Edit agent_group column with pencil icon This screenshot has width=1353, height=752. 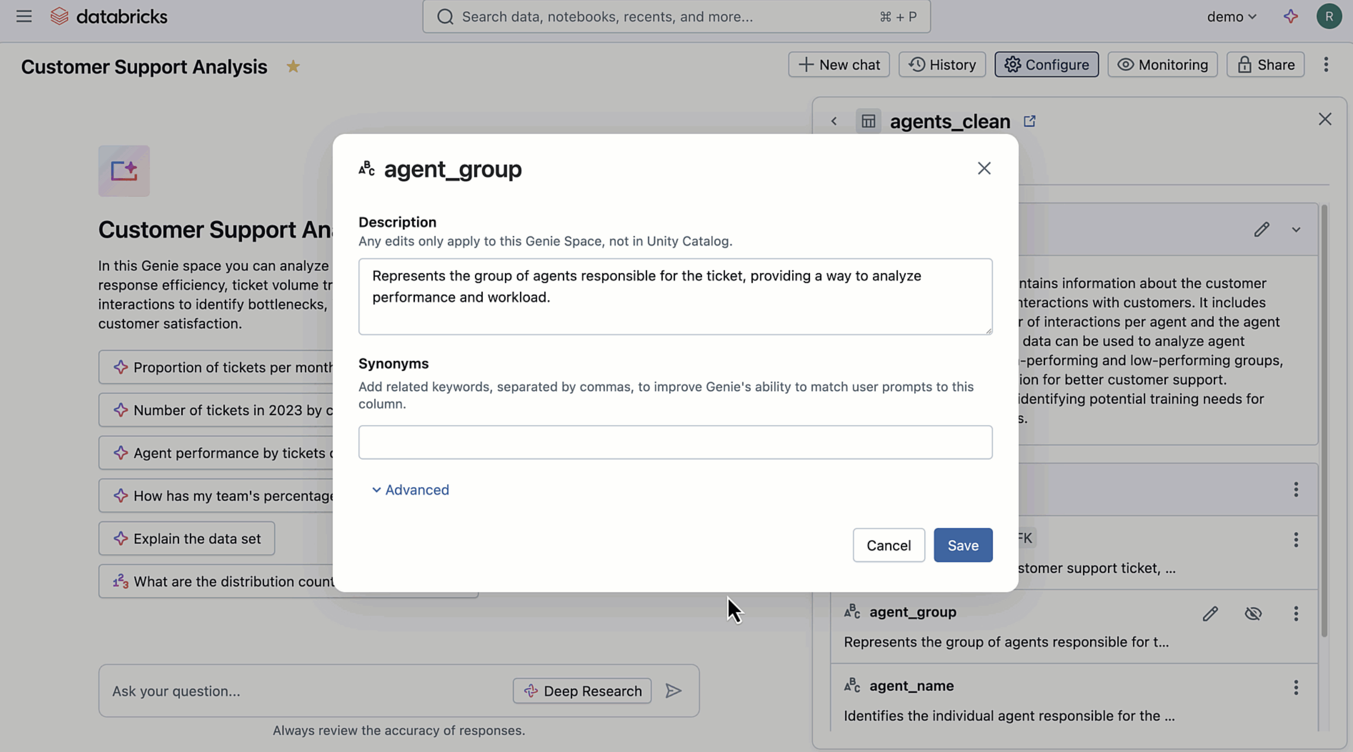(1210, 613)
